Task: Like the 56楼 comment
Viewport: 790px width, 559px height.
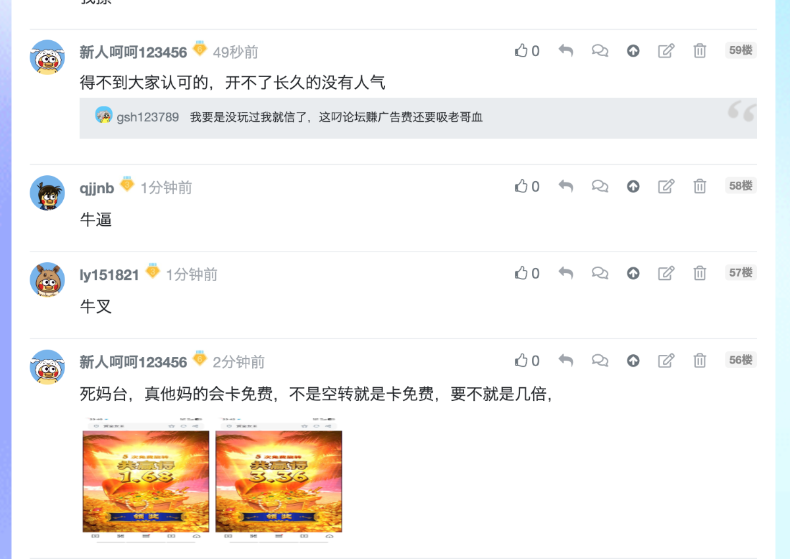Action: click(527, 360)
